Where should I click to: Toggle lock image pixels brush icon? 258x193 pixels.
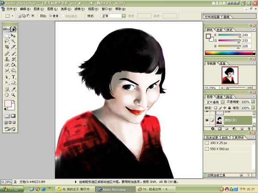click(220, 108)
